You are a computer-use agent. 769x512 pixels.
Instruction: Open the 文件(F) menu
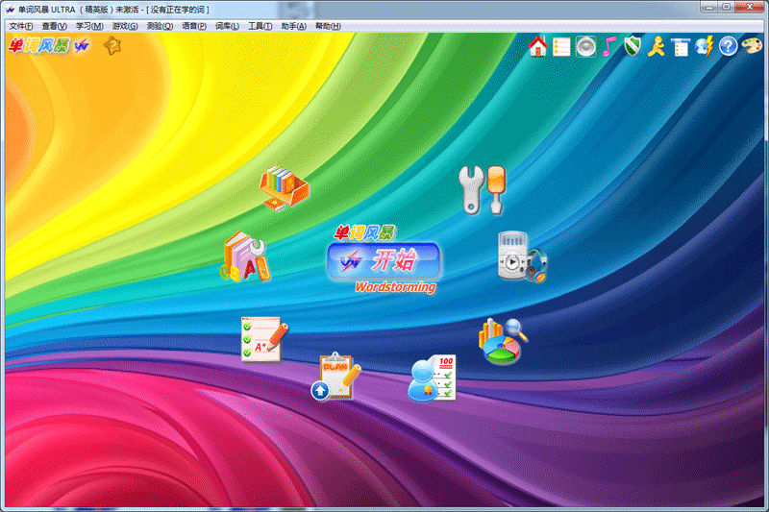(x=21, y=26)
